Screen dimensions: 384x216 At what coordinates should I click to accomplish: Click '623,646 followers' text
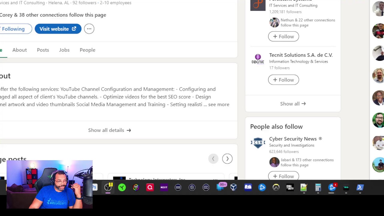(x=284, y=151)
